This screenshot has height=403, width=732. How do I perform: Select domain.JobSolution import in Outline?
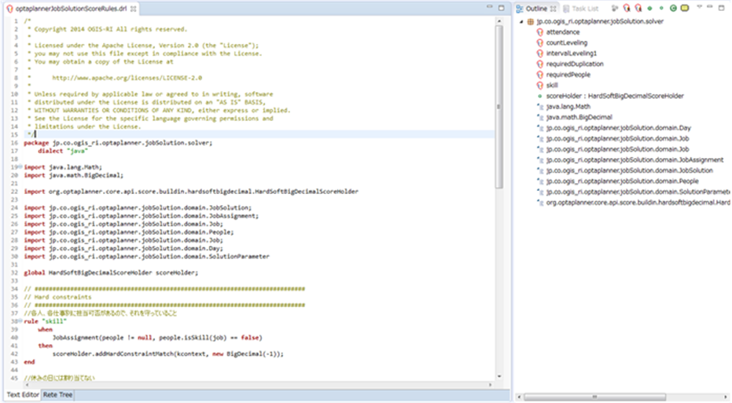[x=629, y=170]
